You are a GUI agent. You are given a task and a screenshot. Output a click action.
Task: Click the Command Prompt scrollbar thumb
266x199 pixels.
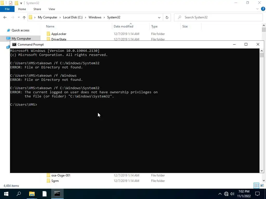[x=262, y=55]
